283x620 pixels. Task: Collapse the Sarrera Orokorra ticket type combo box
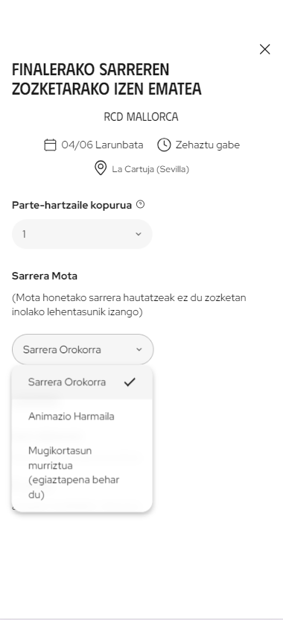tap(83, 349)
